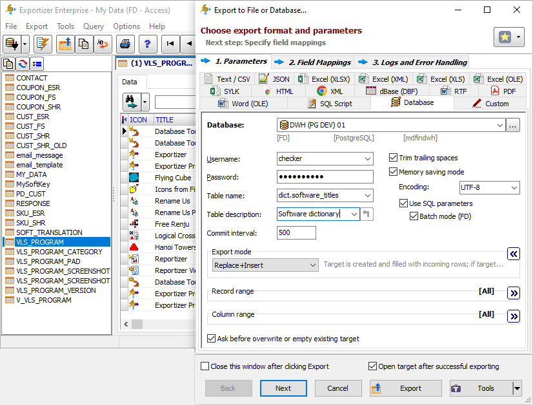Click the open database toolbar icon

(12, 44)
